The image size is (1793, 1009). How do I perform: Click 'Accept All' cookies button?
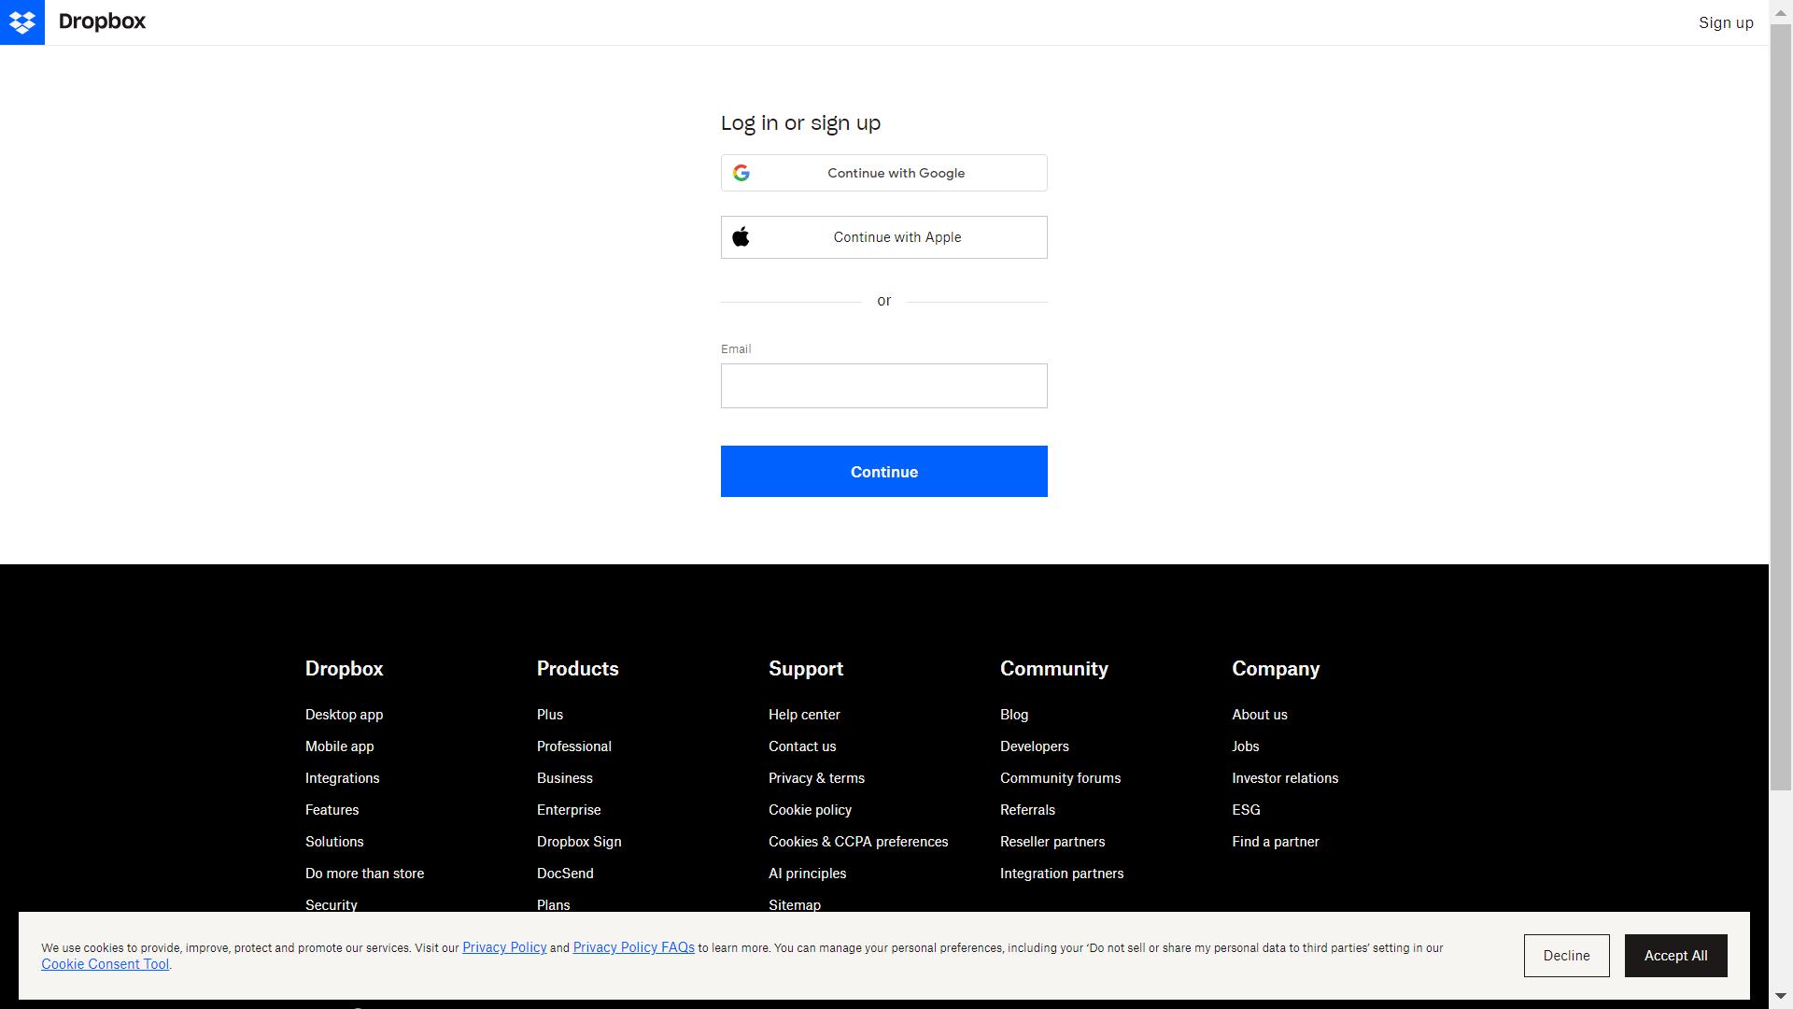pyautogui.click(x=1676, y=955)
